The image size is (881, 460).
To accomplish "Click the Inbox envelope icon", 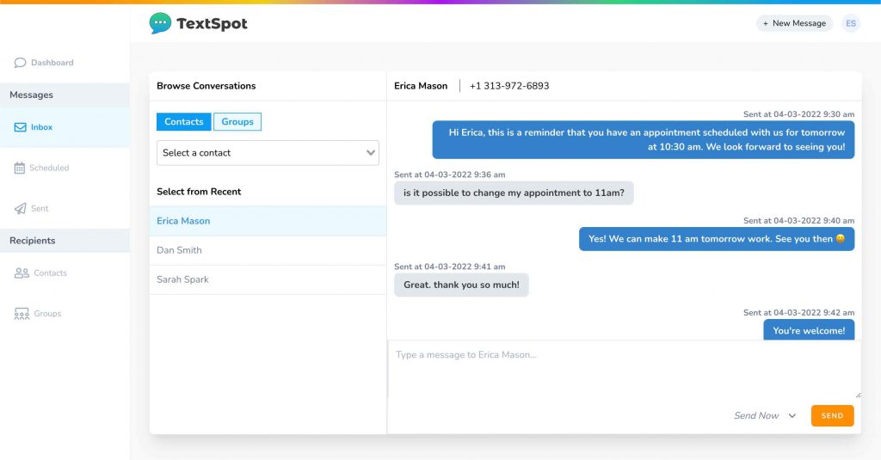I will coord(21,127).
